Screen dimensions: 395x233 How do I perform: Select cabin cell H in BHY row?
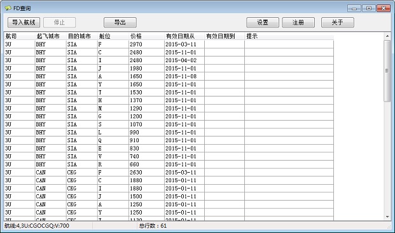pyautogui.click(x=113, y=100)
